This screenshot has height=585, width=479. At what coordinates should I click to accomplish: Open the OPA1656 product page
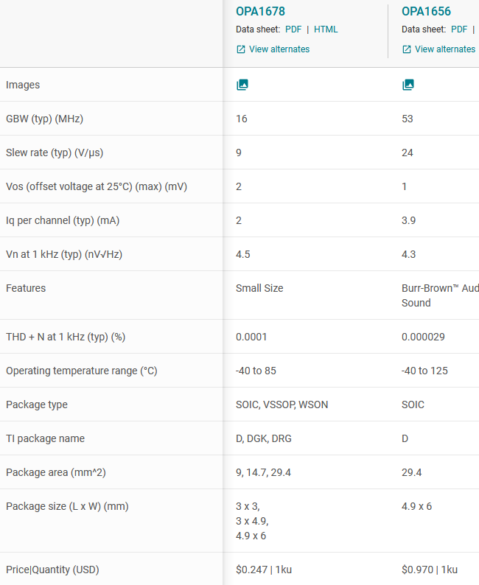point(426,12)
